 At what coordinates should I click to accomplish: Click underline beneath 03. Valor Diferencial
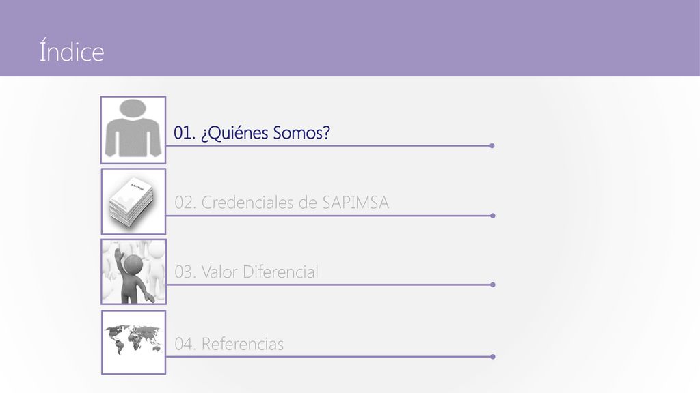point(329,285)
